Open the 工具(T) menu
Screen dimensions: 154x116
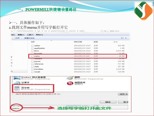pos(30,35)
